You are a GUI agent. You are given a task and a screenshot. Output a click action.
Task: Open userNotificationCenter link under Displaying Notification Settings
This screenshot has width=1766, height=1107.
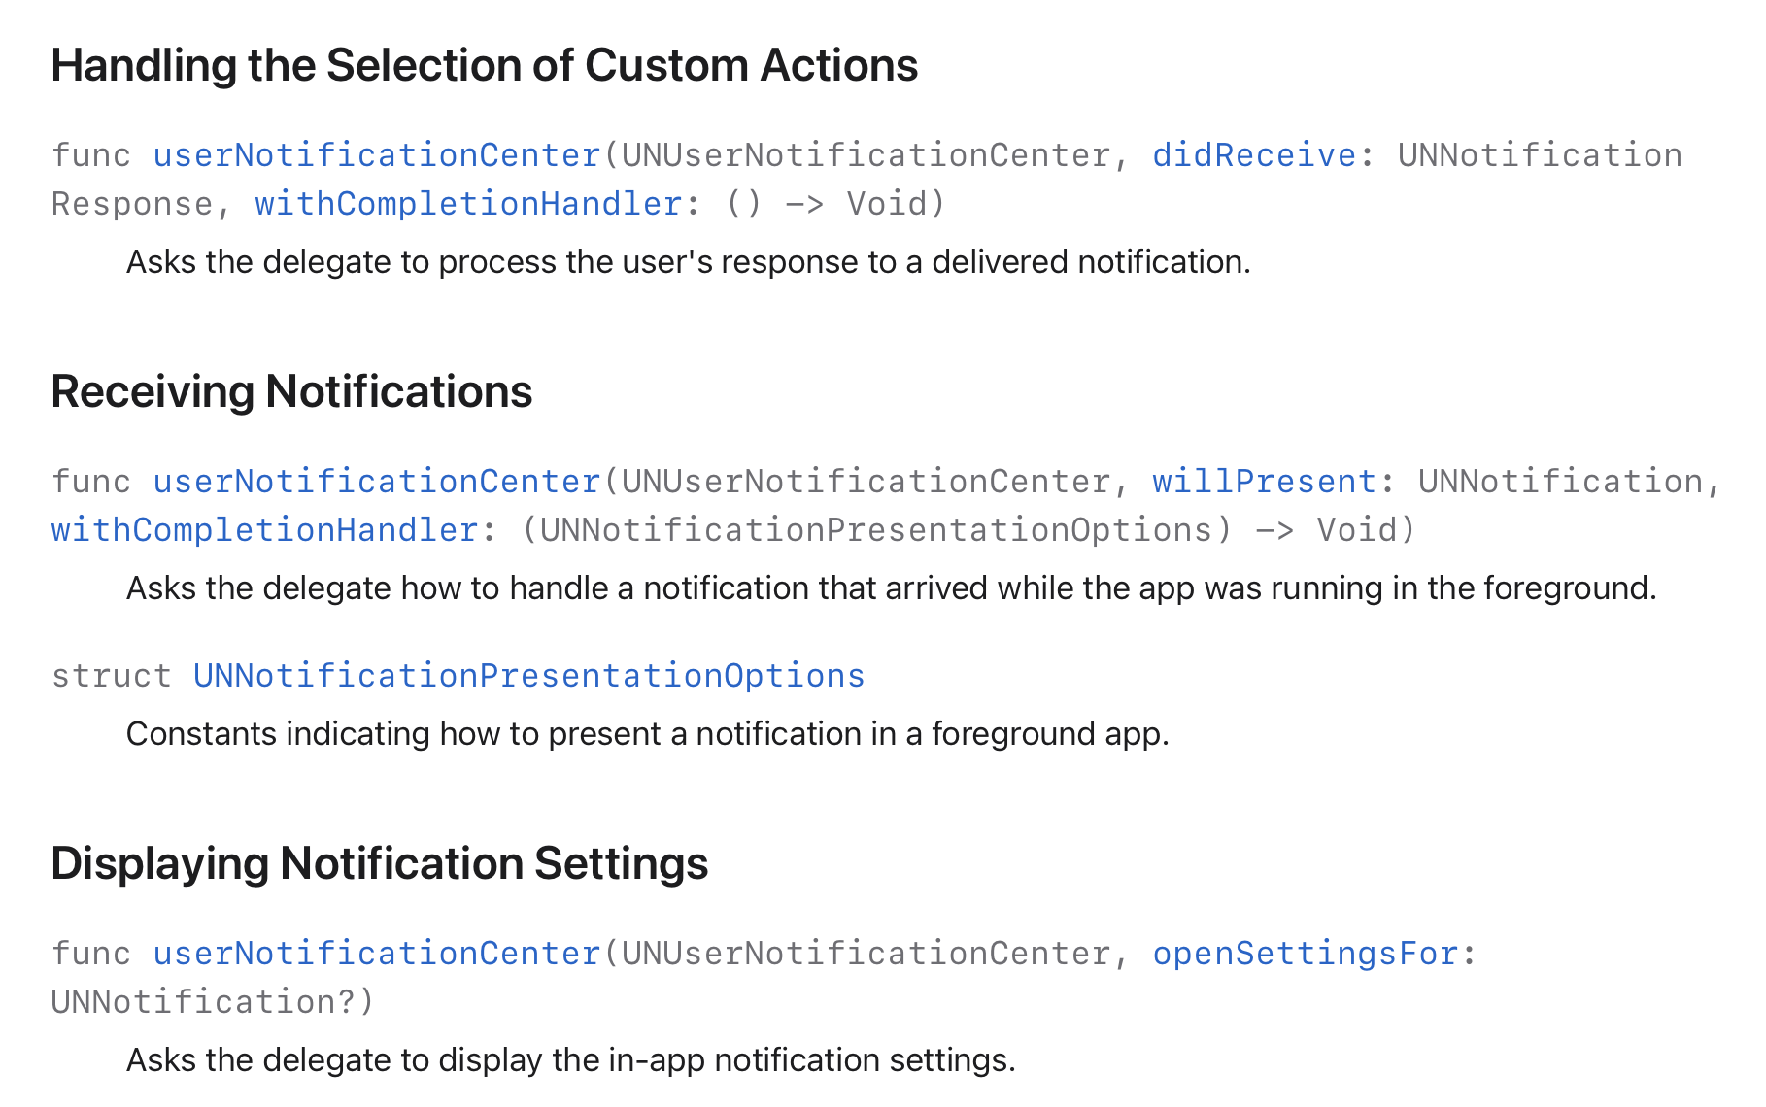coord(377,954)
